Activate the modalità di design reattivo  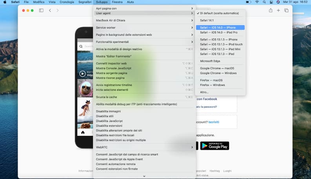[144, 49]
